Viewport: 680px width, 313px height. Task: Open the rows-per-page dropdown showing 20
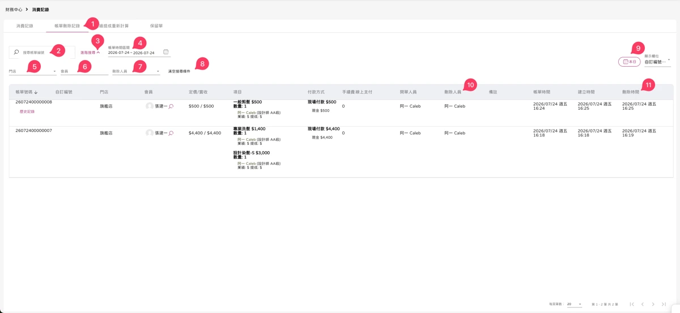575,305
